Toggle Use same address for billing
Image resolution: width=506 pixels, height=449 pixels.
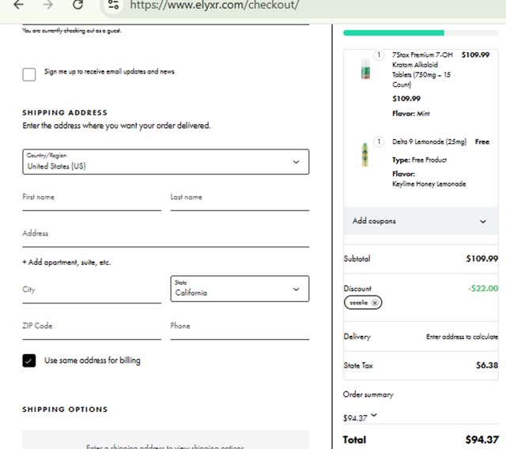(x=29, y=360)
